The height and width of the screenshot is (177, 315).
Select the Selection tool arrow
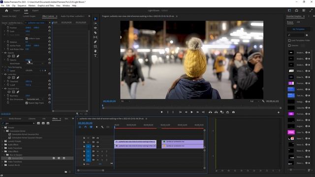pyautogui.click(x=95, y=19)
